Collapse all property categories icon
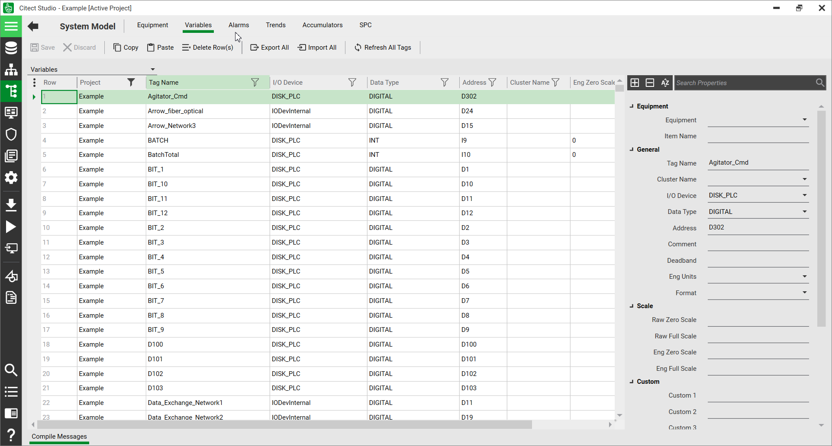The height and width of the screenshot is (446, 832). (650, 83)
